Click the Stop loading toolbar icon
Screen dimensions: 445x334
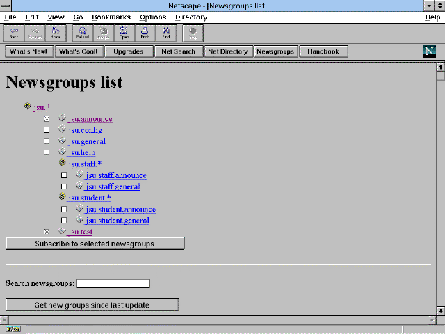193,33
